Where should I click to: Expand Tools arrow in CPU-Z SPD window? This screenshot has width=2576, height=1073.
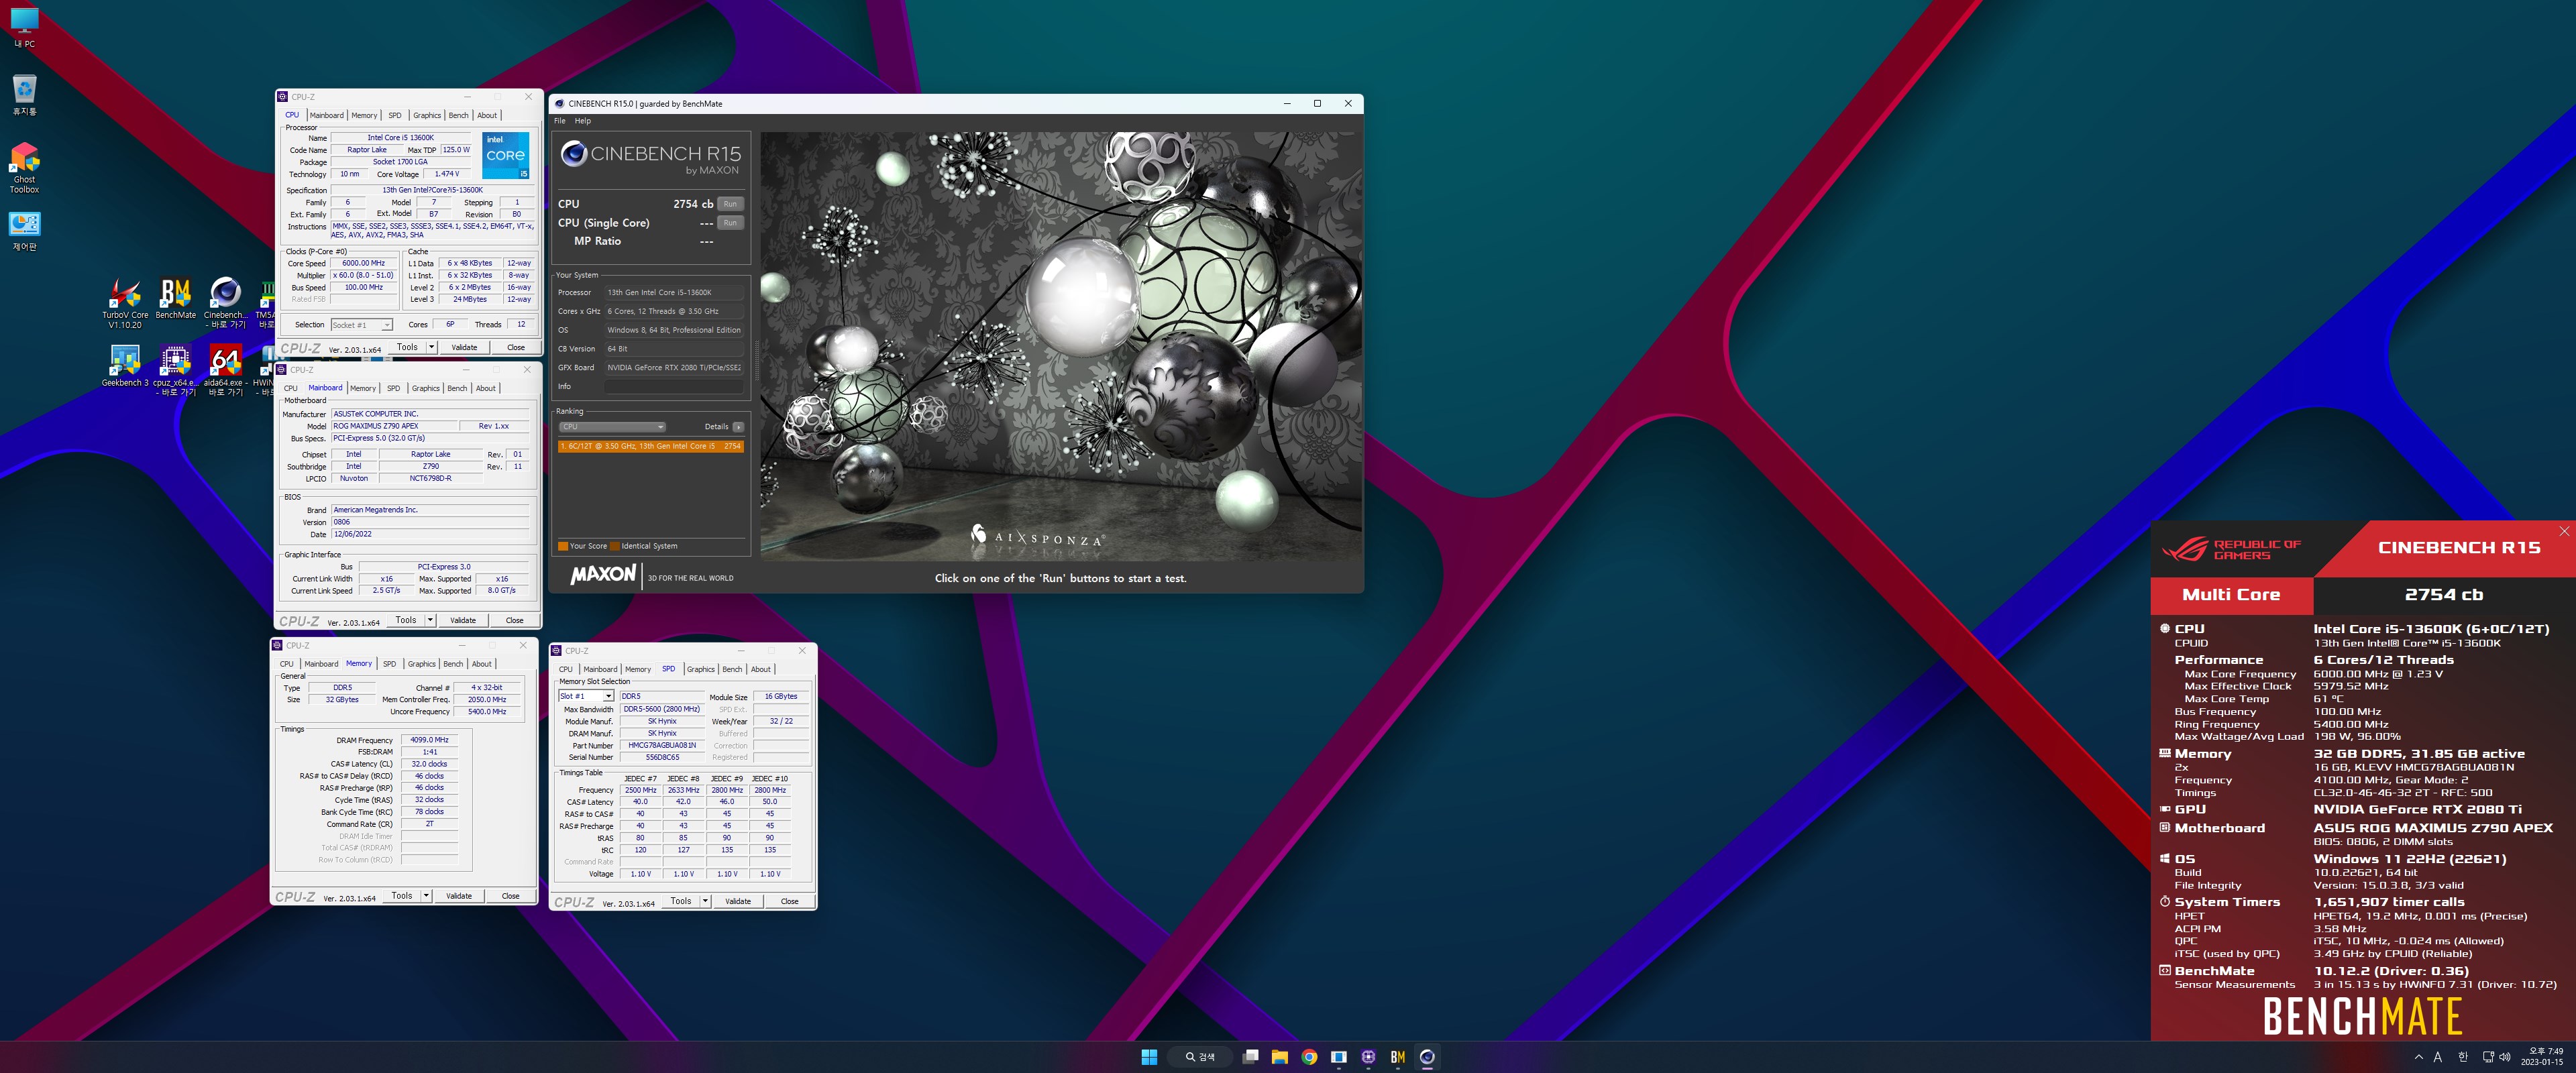(706, 901)
